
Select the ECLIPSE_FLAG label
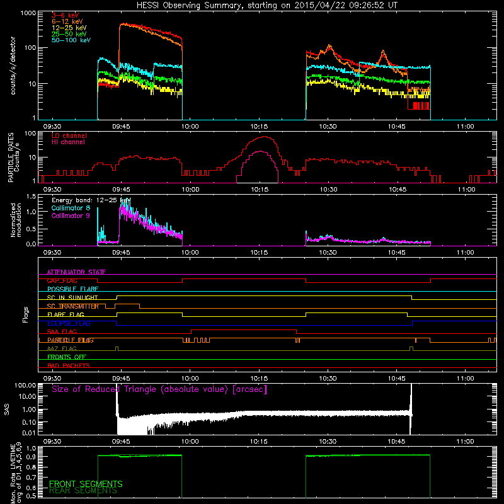69,323
